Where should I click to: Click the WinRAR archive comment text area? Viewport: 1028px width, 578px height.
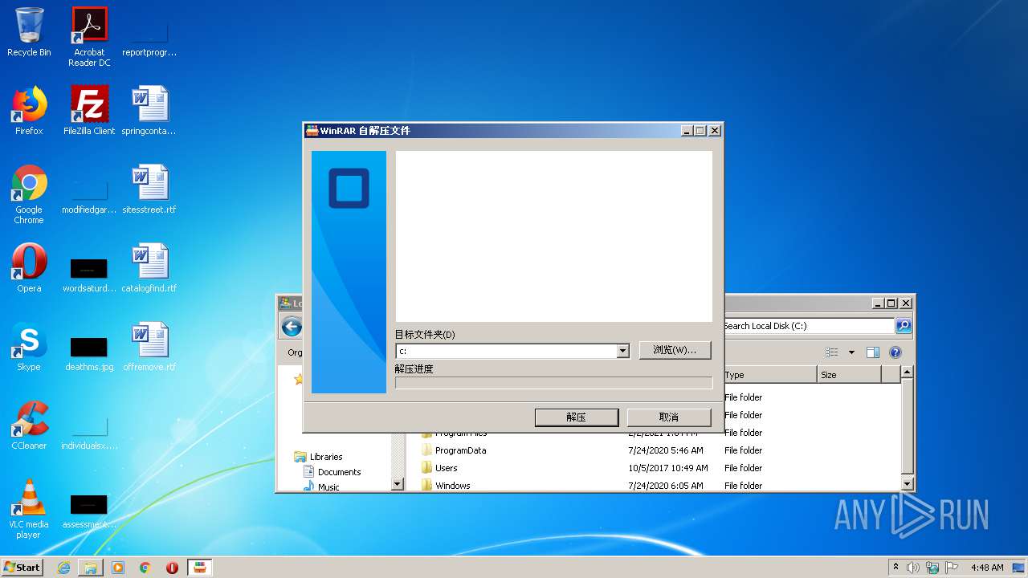[x=553, y=236]
